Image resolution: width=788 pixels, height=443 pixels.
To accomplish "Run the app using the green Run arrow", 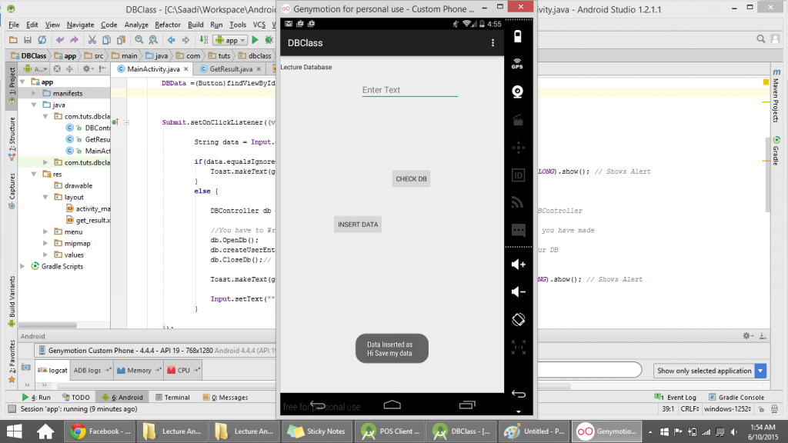I will click(255, 40).
